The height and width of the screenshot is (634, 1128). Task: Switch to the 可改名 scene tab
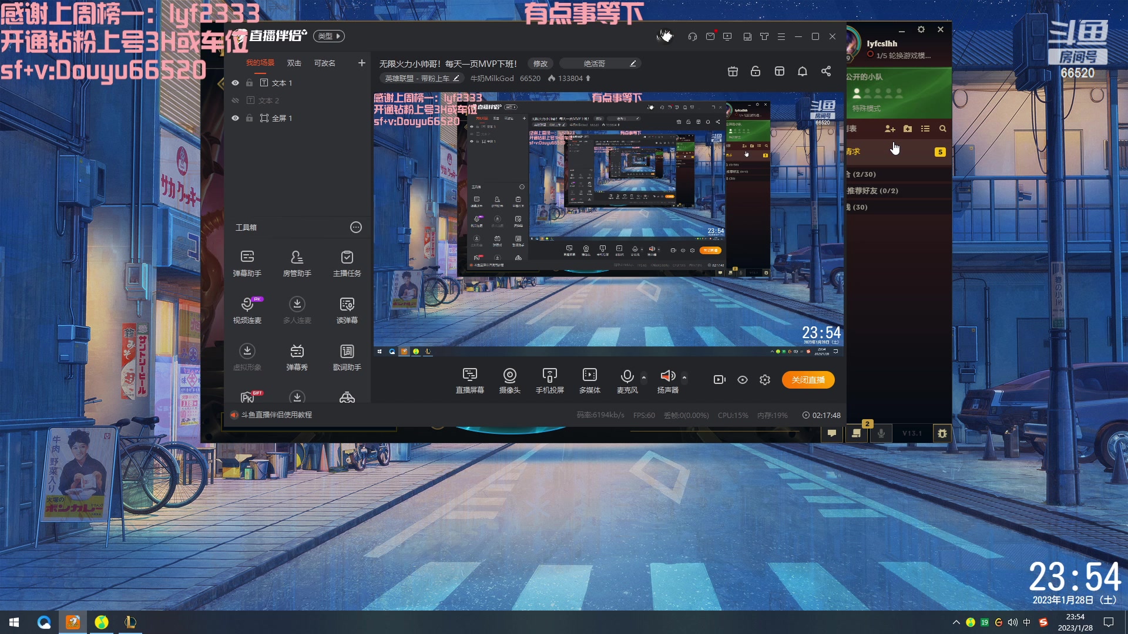(324, 63)
